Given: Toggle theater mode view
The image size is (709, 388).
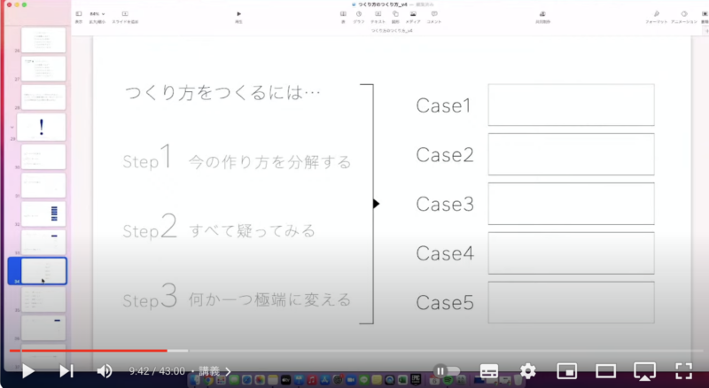Looking at the screenshot, I should pyautogui.click(x=606, y=371).
